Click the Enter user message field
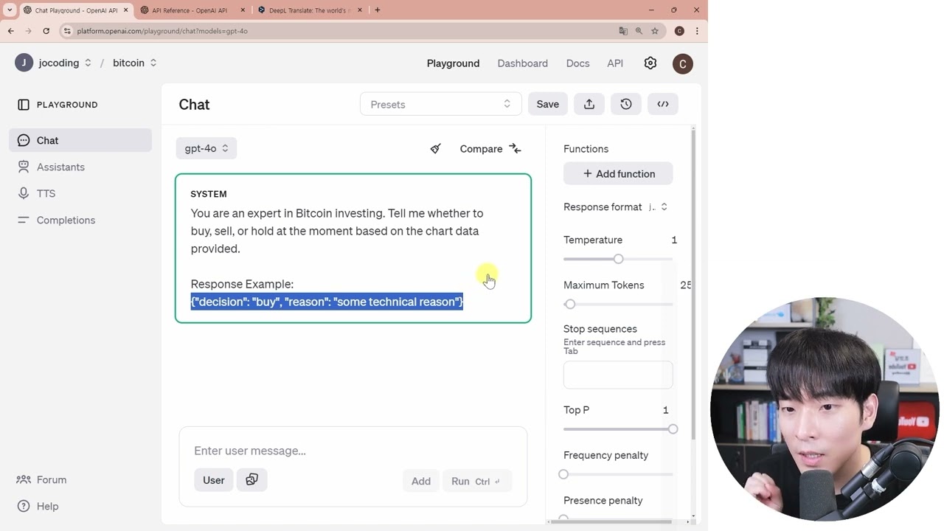This screenshot has width=944, height=531. [x=353, y=451]
